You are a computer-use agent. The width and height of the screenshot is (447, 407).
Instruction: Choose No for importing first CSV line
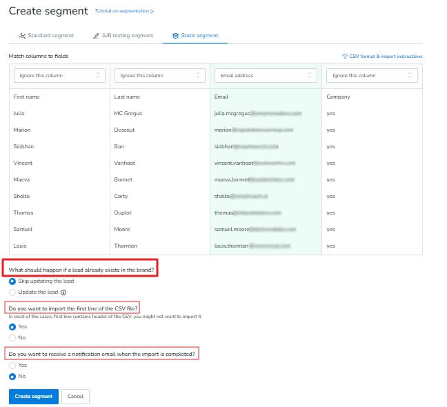12,337
